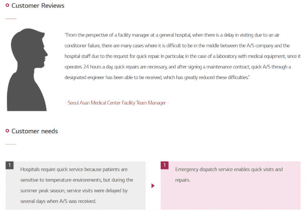Click quote line ending 'reduced these difficulties'
307x211 pixels.
(x=157, y=78)
